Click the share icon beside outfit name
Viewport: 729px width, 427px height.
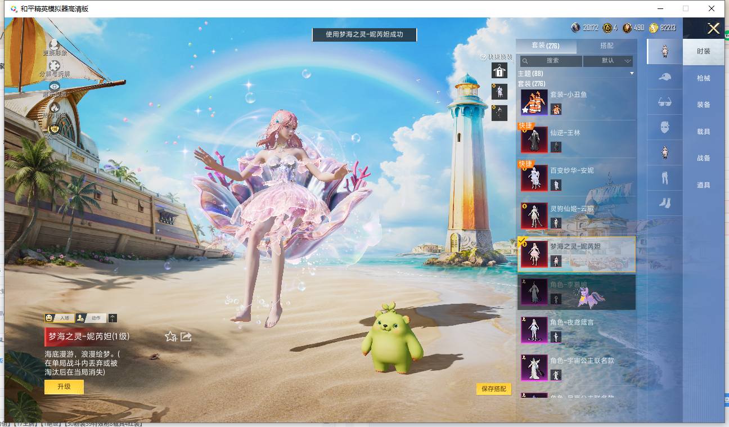(x=186, y=336)
